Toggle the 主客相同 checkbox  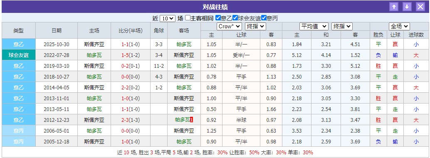(x=188, y=18)
